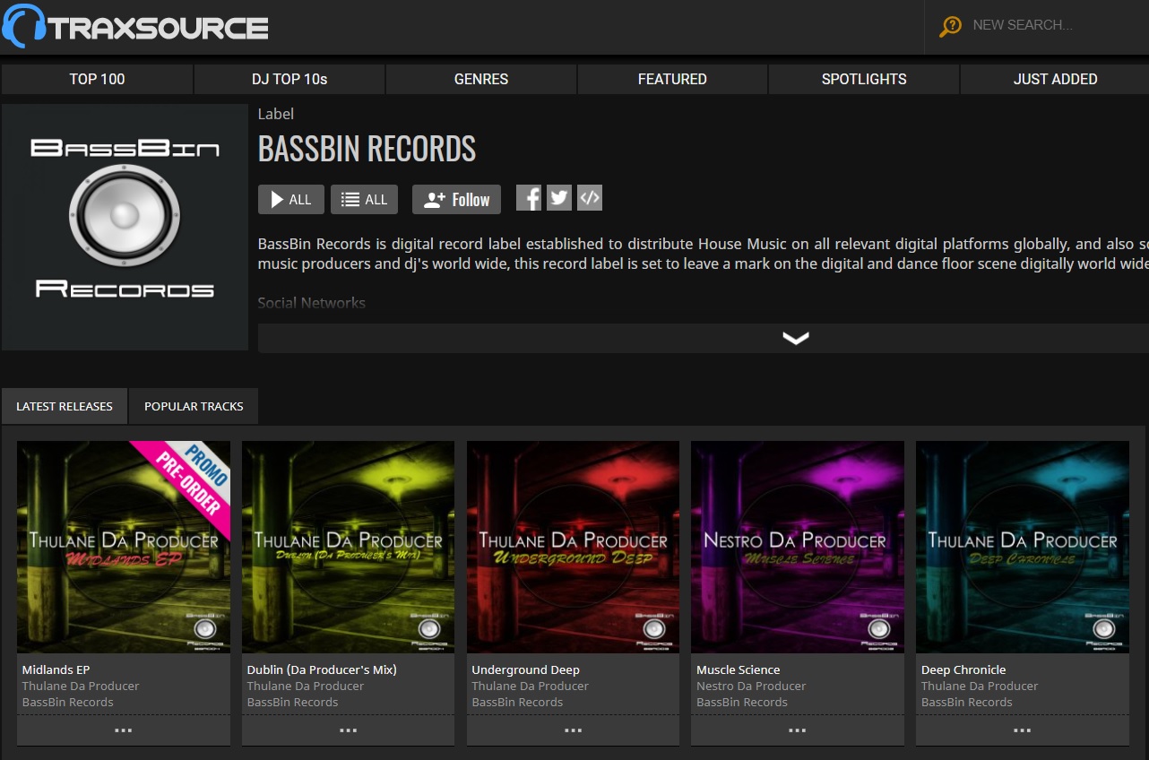Click the BASSBIN RECORDS heading
Screen dimensions: 1149x760
tap(367, 149)
